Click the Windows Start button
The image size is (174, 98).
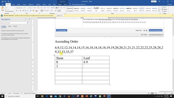click(2, 96)
